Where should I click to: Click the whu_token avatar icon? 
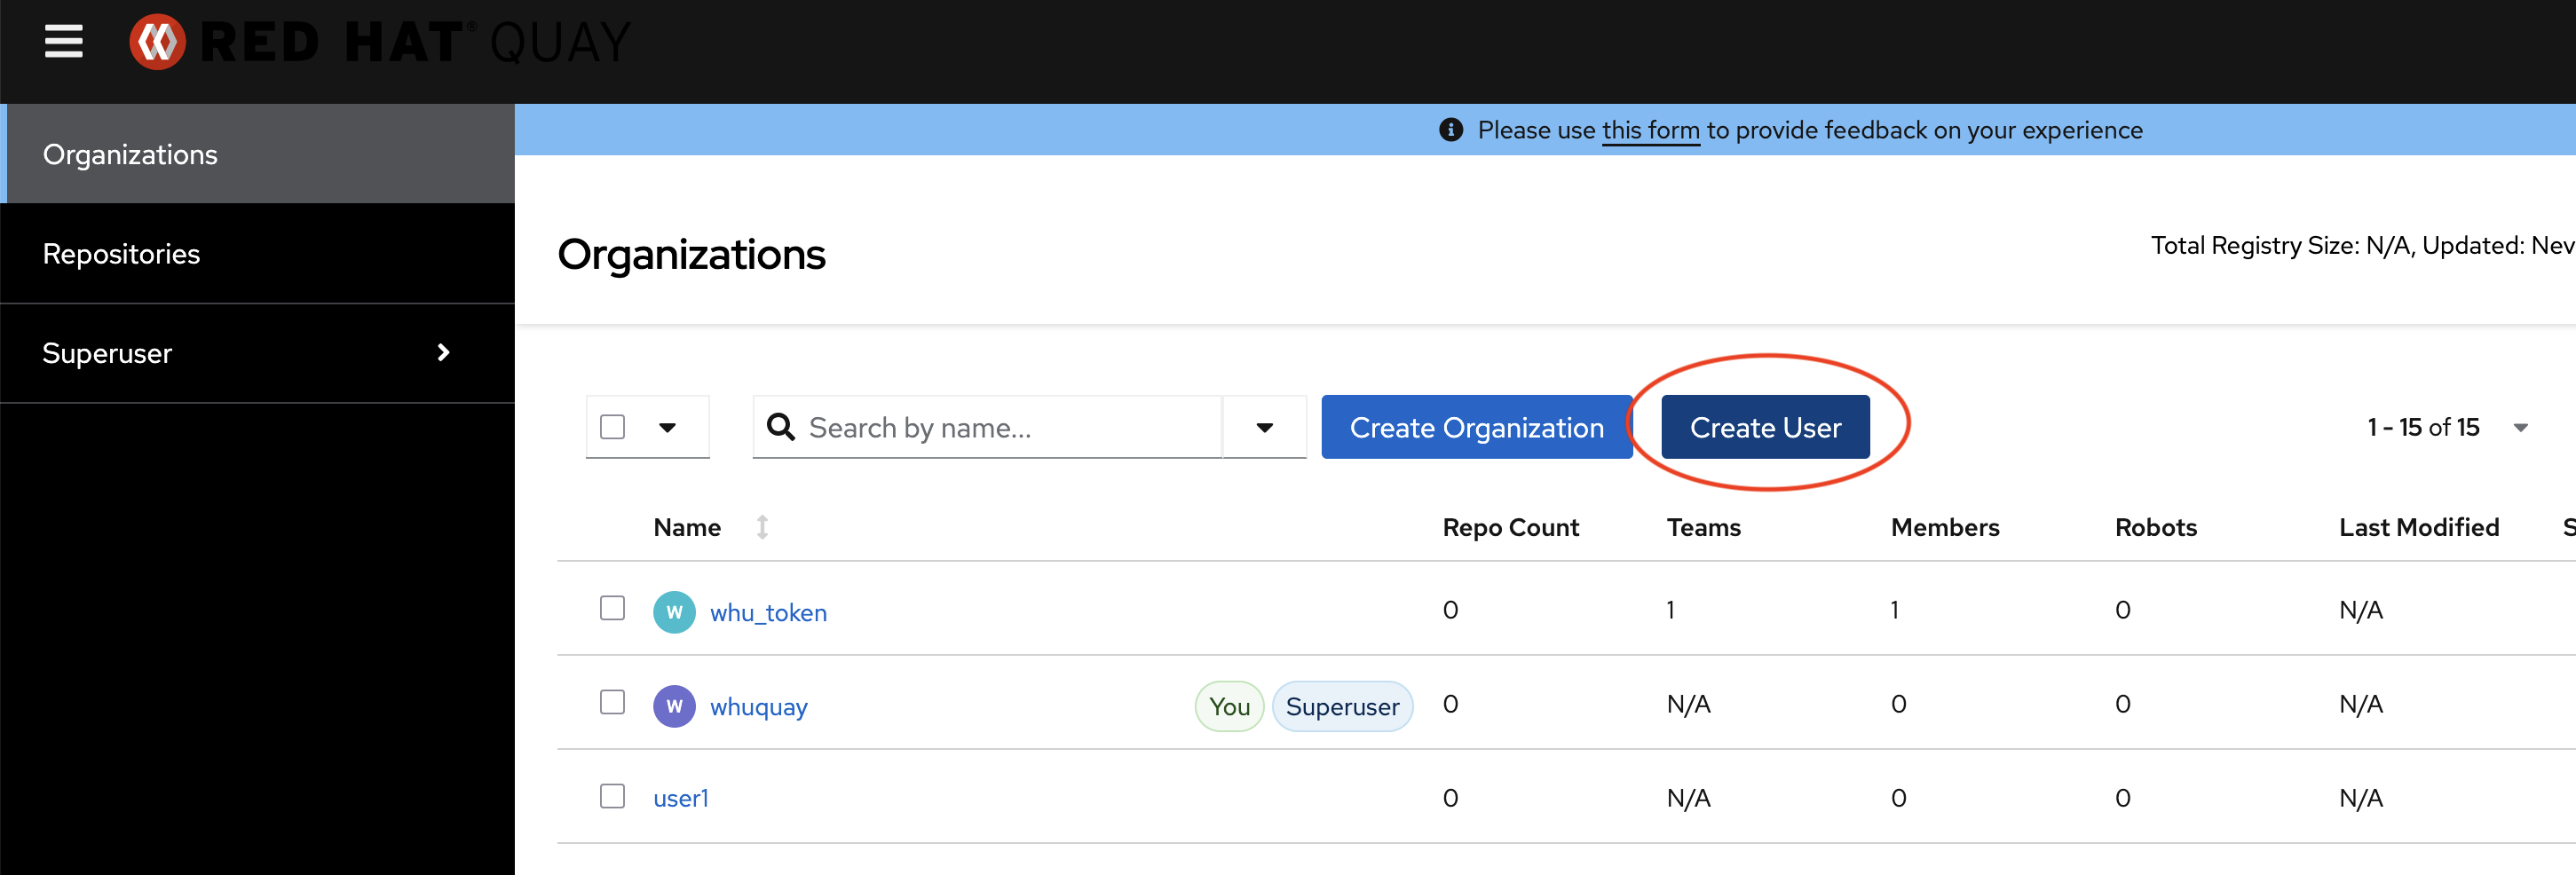point(674,612)
